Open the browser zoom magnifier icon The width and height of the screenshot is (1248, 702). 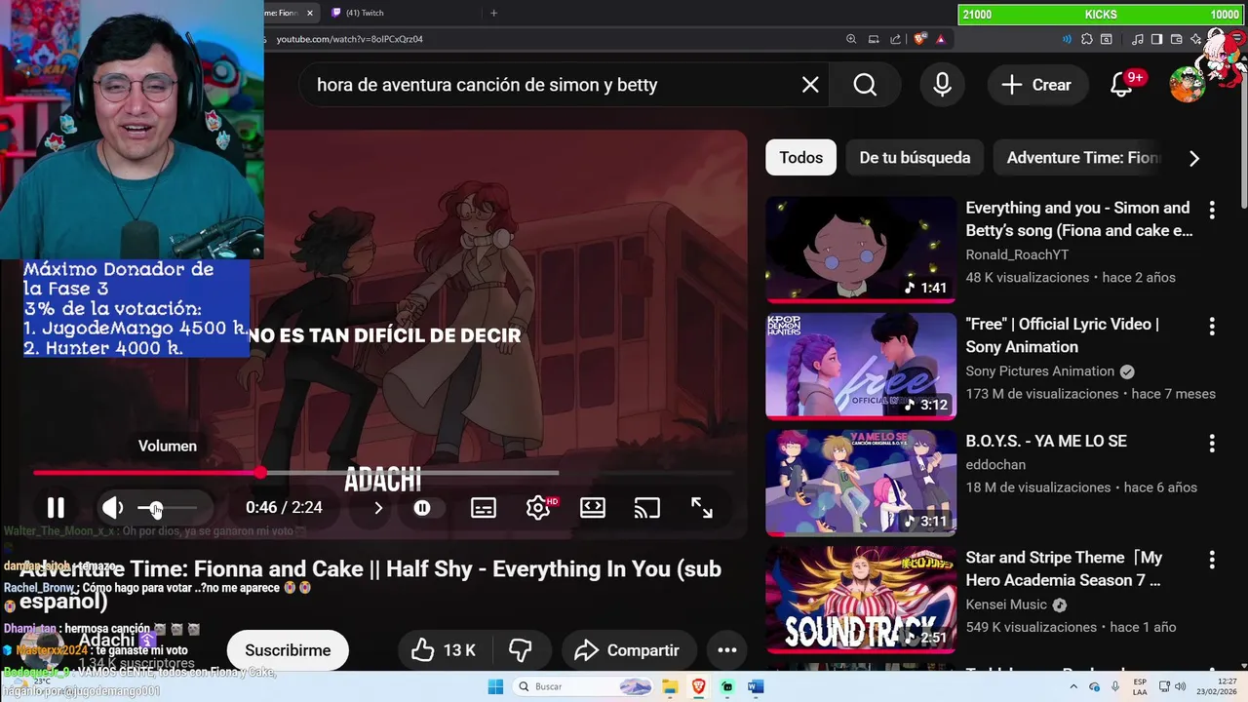[851, 39]
